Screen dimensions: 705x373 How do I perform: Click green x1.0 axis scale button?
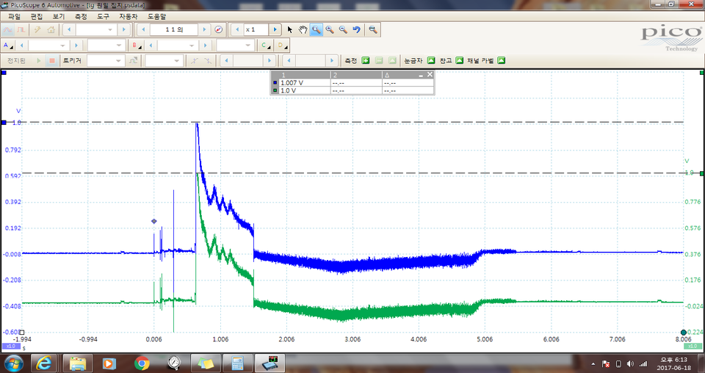[693, 346]
